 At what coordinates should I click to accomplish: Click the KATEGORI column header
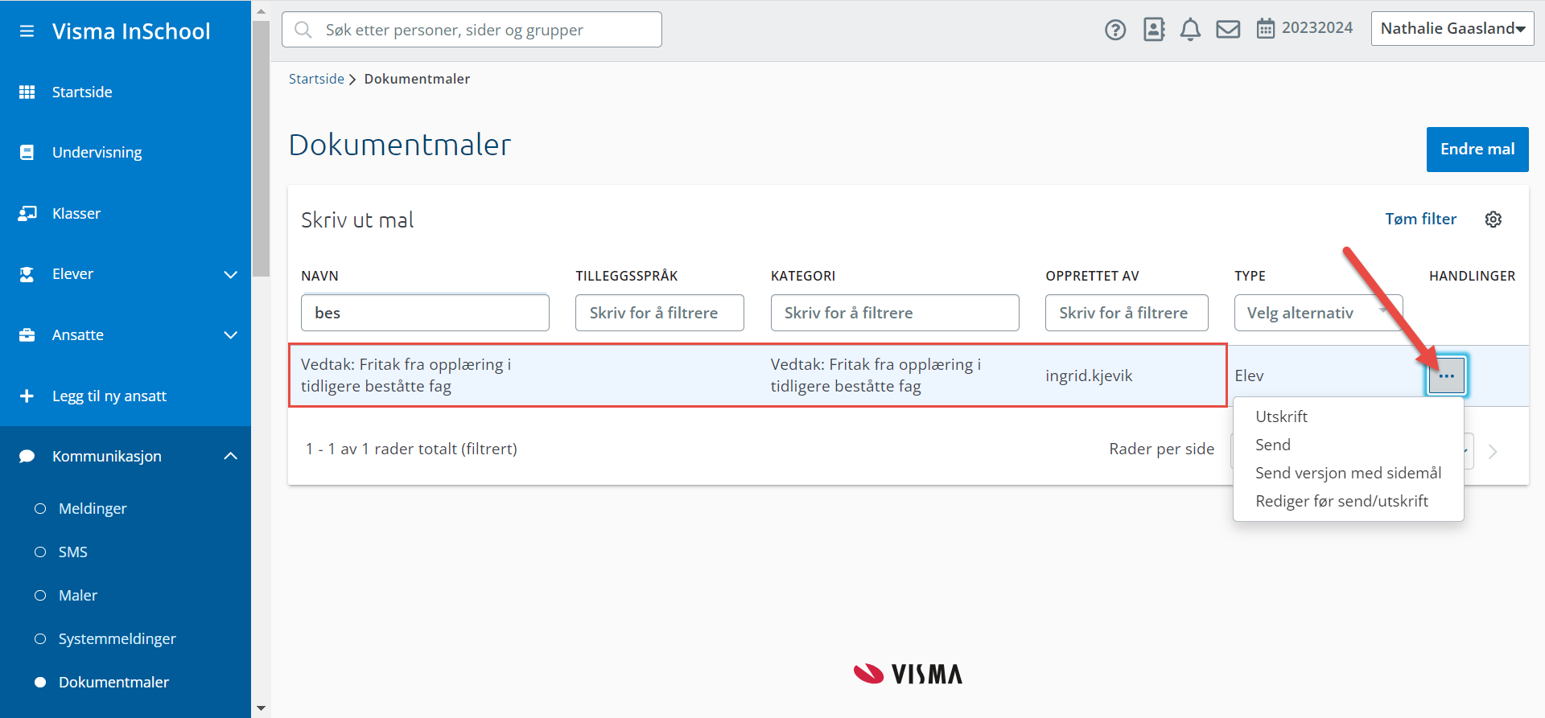[803, 276]
